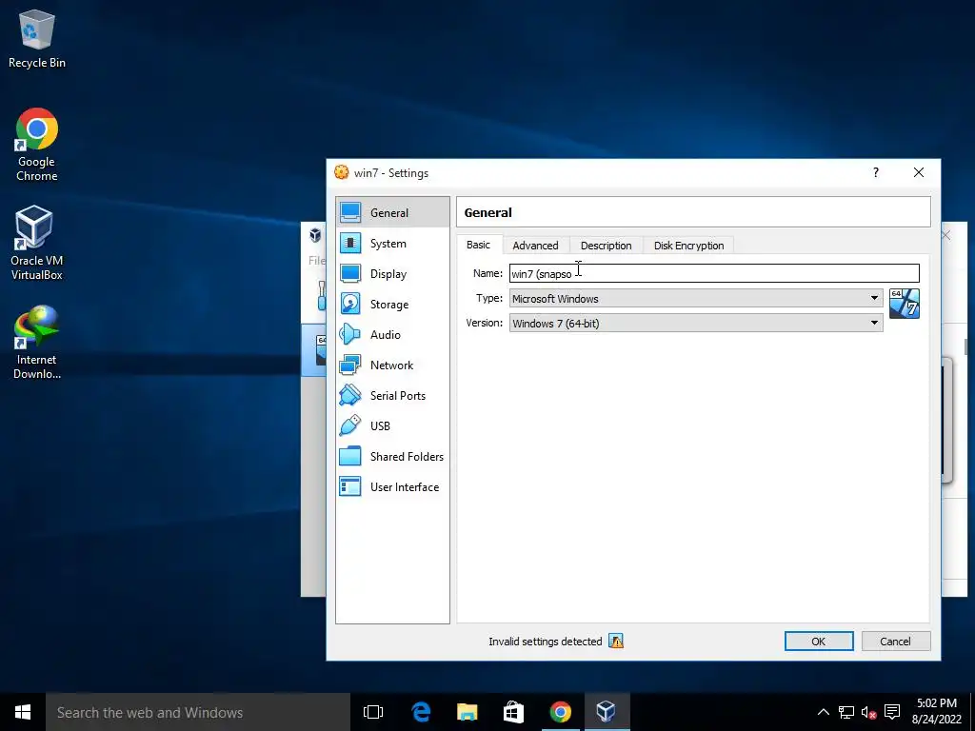Switch to the Advanced tab
This screenshot has width=975, height=731.
[535, 246]
